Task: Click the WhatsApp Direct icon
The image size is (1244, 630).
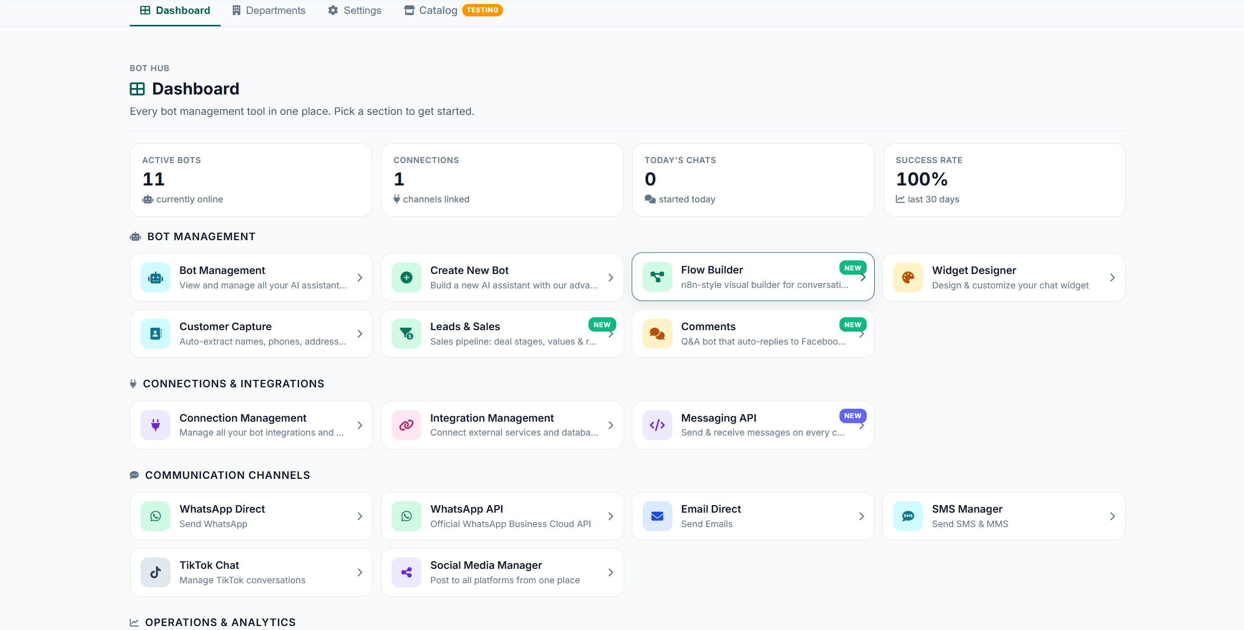Action: (156, 516)
